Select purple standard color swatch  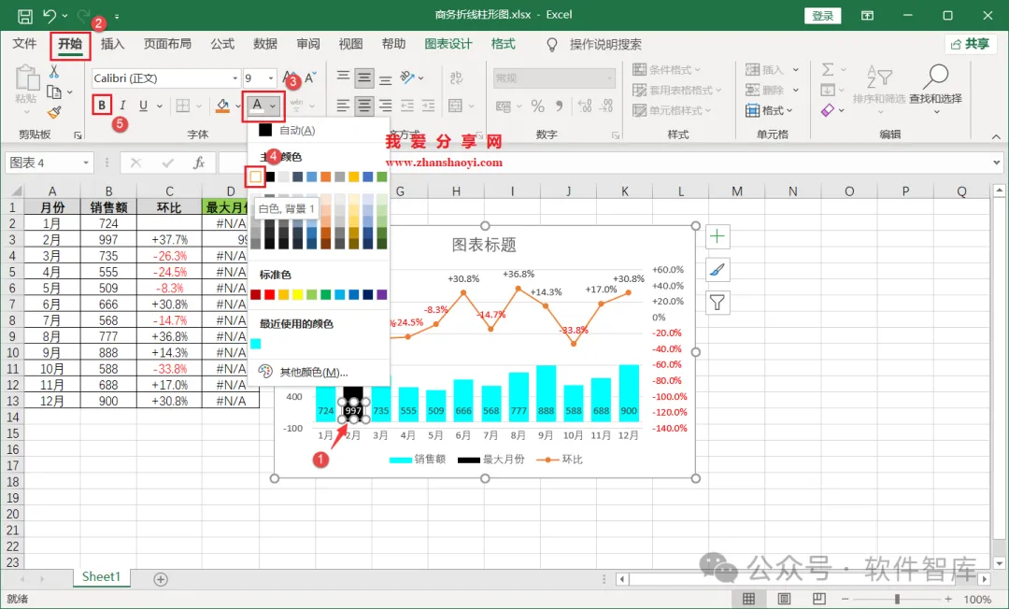click(381, 294)
